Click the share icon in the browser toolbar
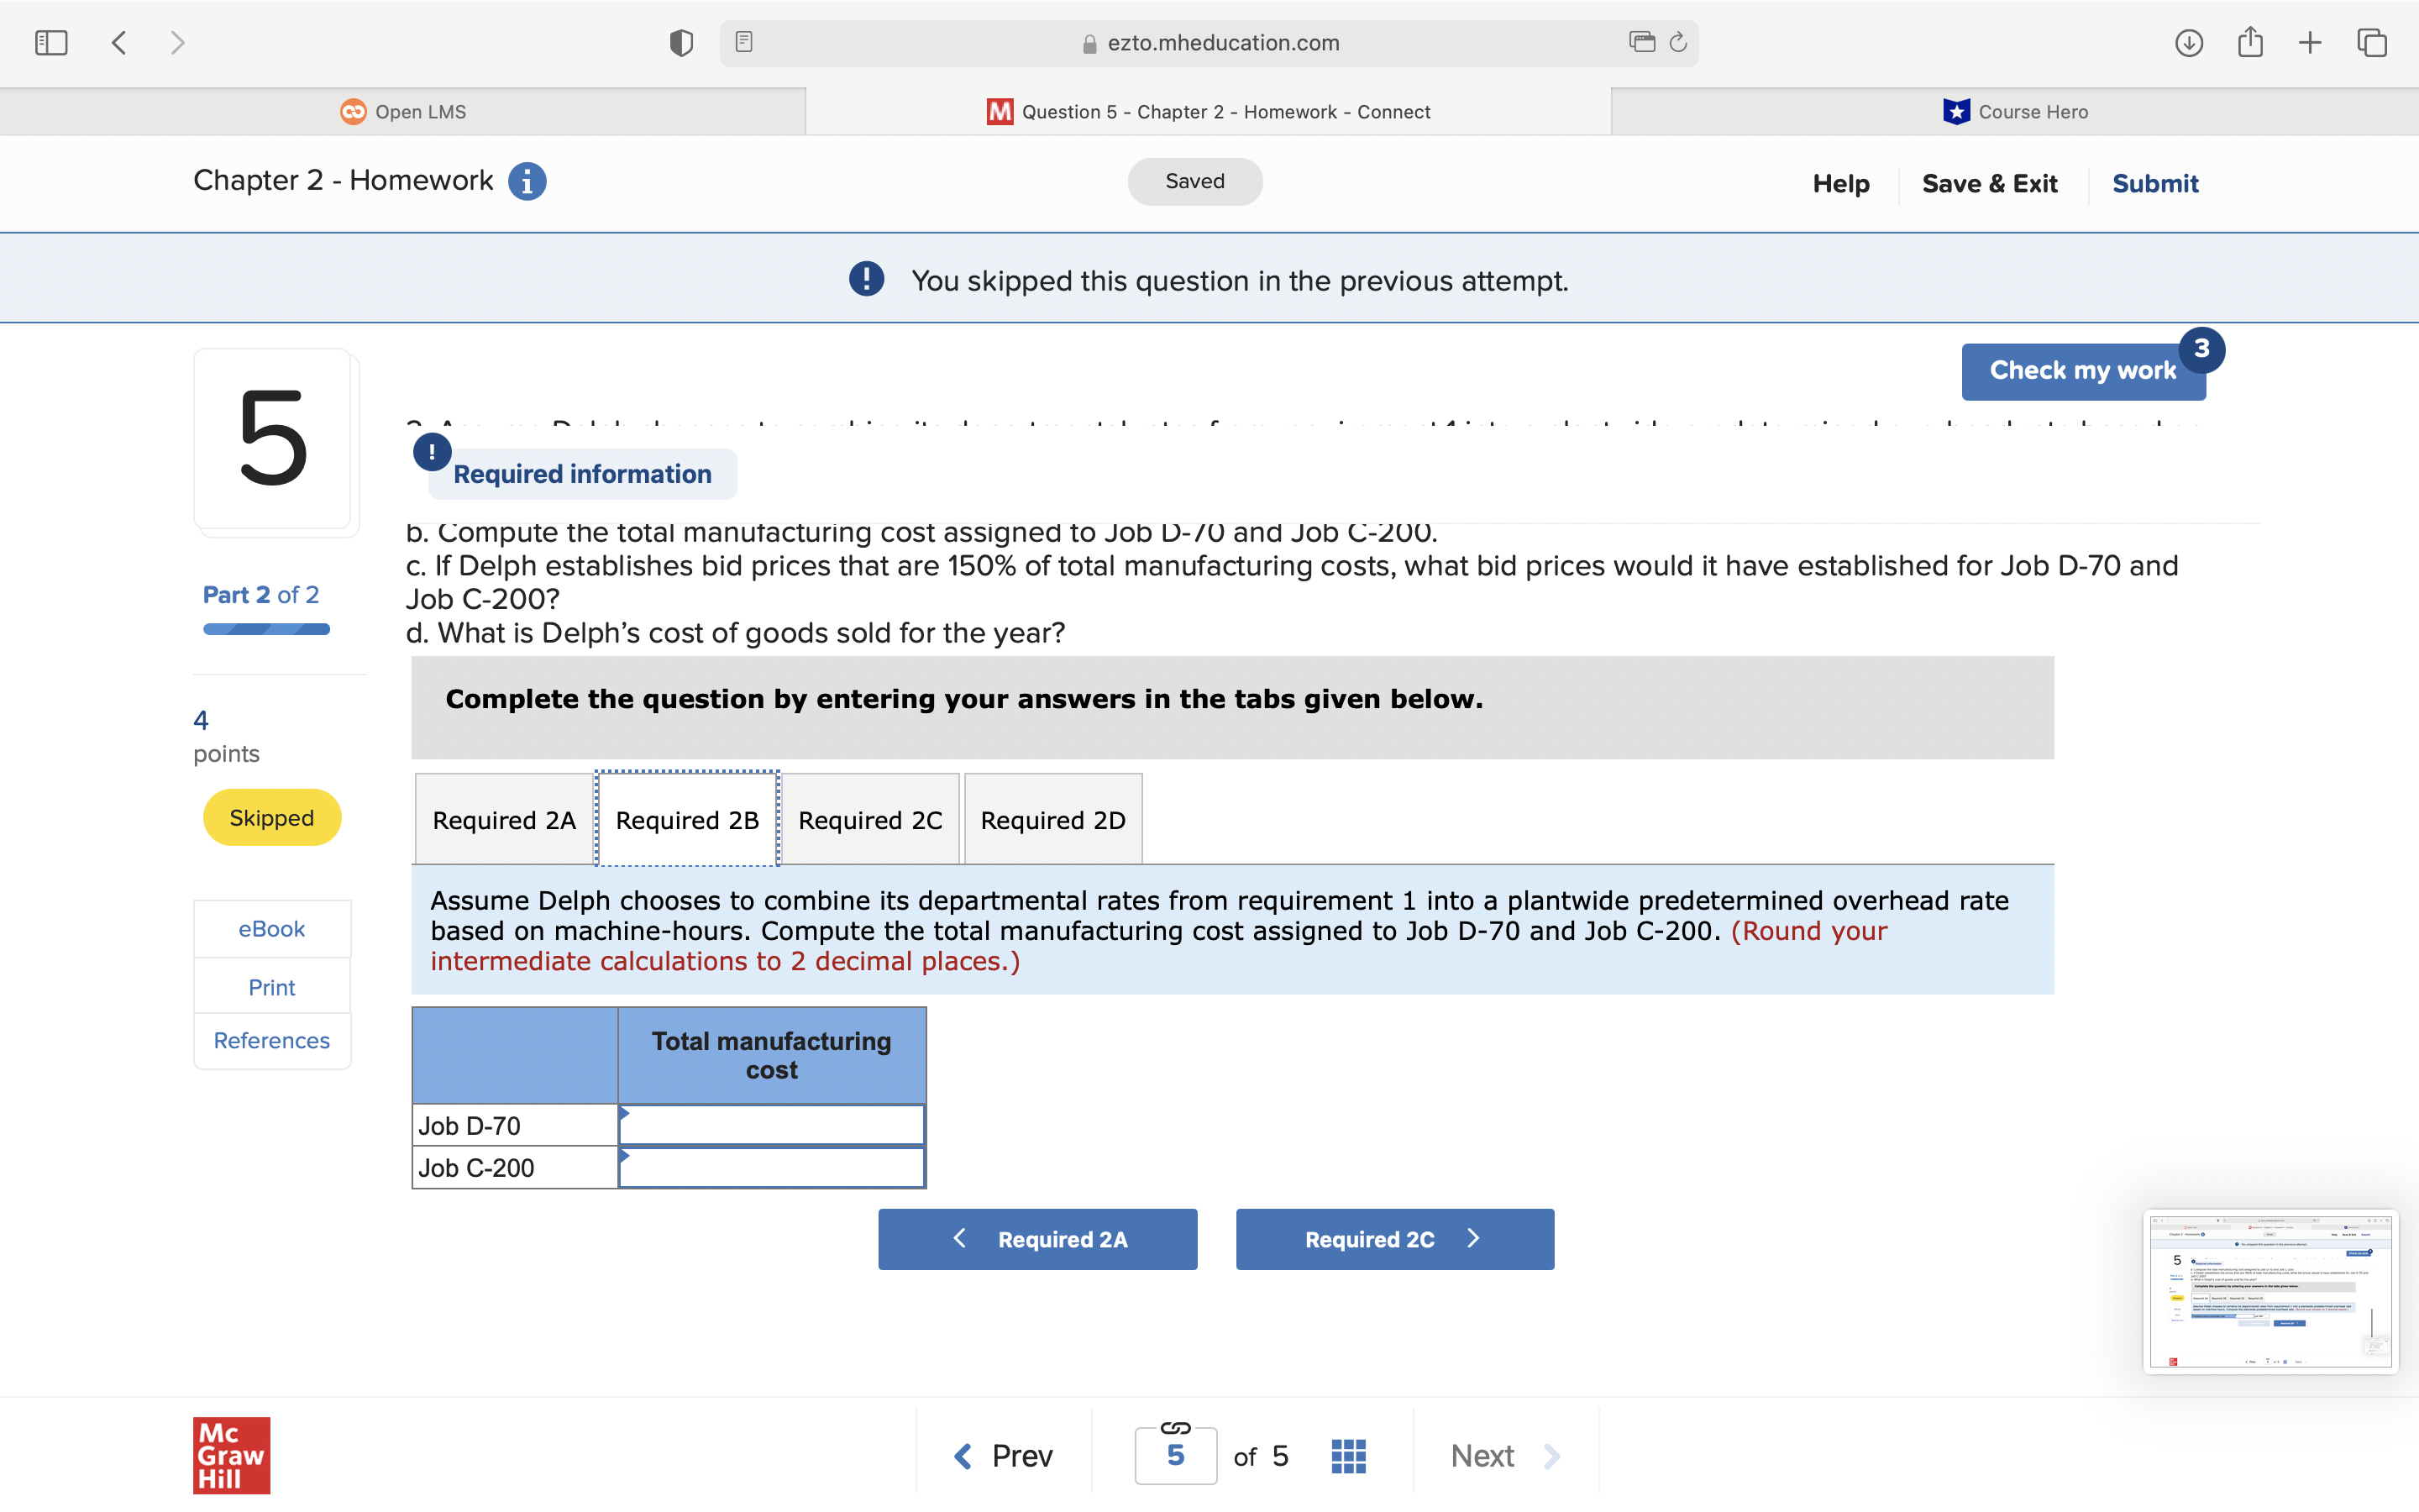2419x1512 pixels. (2250, 42)
